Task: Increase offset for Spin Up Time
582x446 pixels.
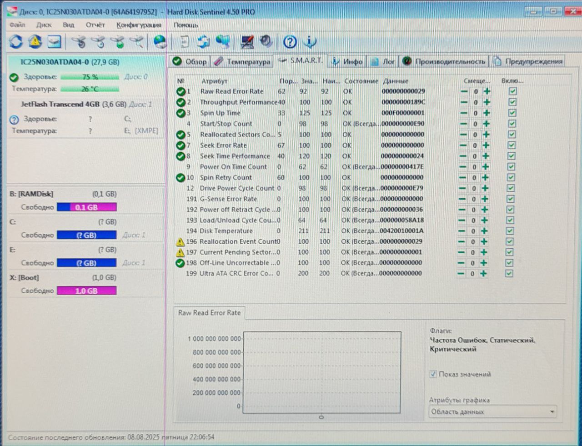Action: click(487, 113)
